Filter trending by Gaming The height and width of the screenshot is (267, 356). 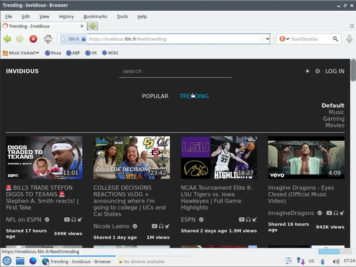(x=333, y=119)
